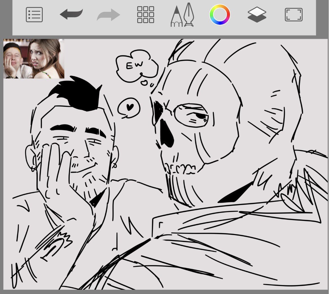Open the brush and pen selector
329x294 pixels.
[x=182, y=15]
